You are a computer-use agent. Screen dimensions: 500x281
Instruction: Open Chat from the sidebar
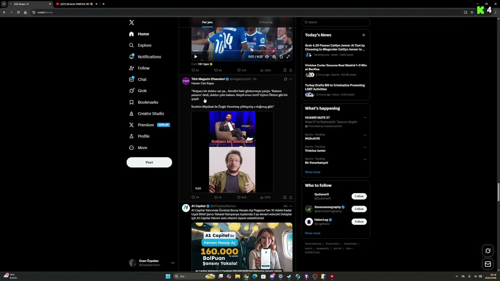click(x=138, y=79)
